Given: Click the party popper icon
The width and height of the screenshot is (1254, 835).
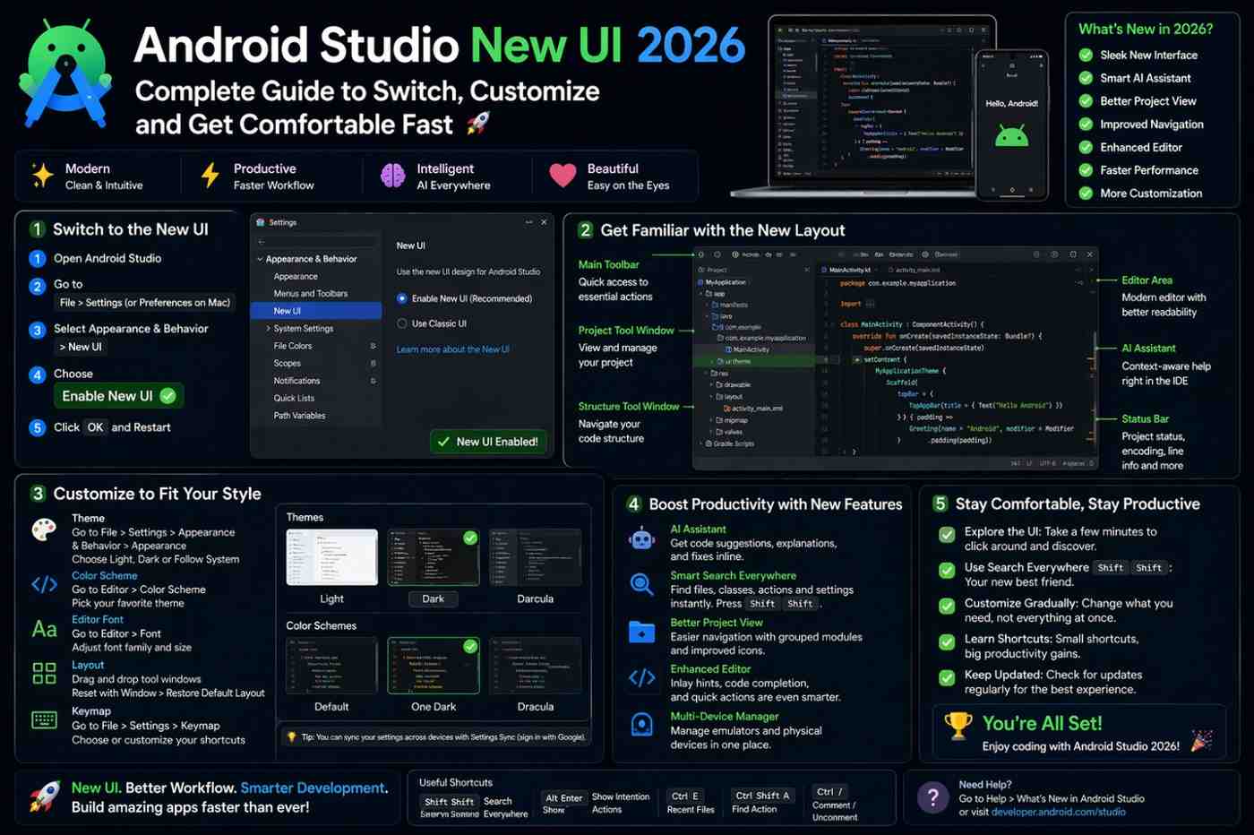Looking at the screenshot, I should [1201, 740].
